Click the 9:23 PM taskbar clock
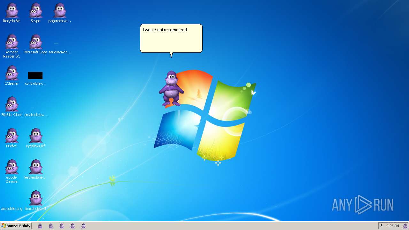This screenshot has height=230, width=409. pos(392,226)
